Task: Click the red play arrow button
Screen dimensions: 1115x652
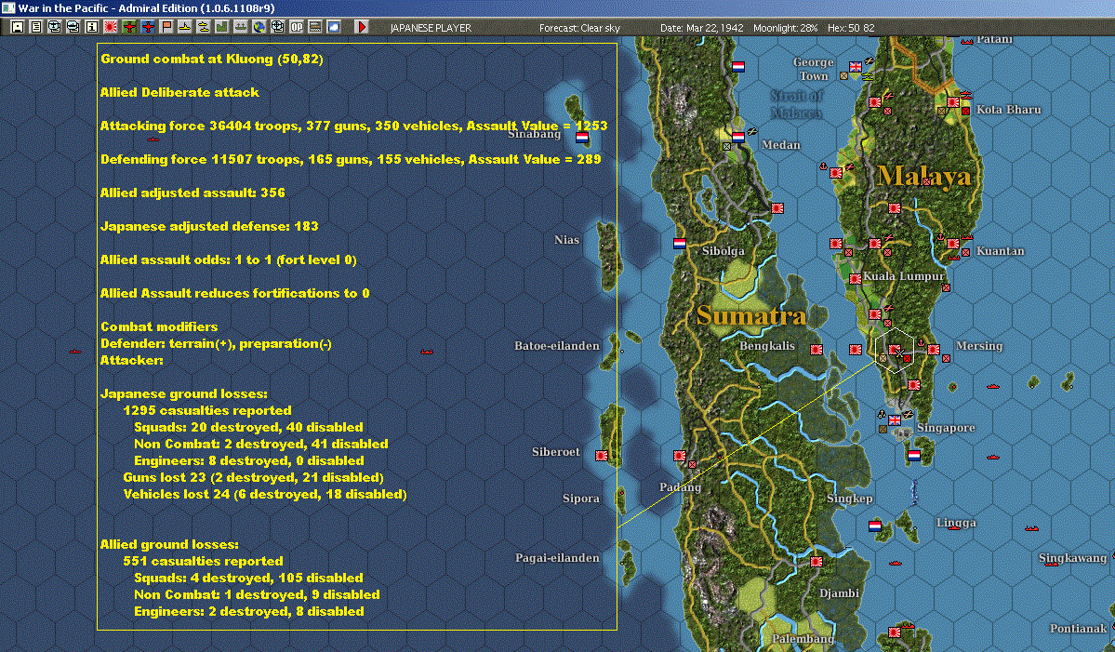Action: [x=361, y=27]
